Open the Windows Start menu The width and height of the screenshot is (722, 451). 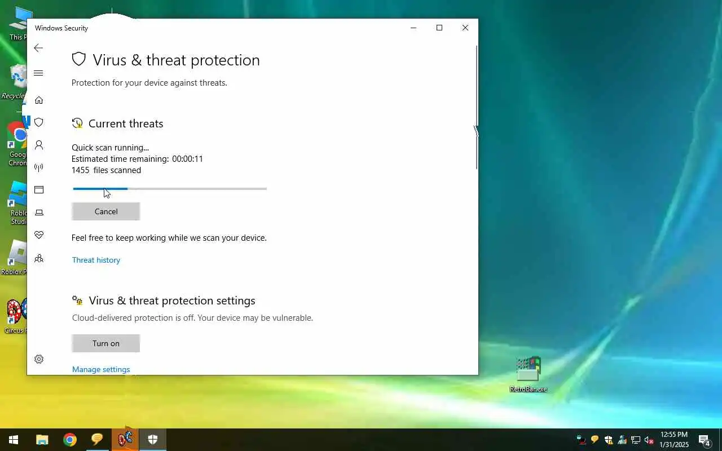[x=14, y=440]
